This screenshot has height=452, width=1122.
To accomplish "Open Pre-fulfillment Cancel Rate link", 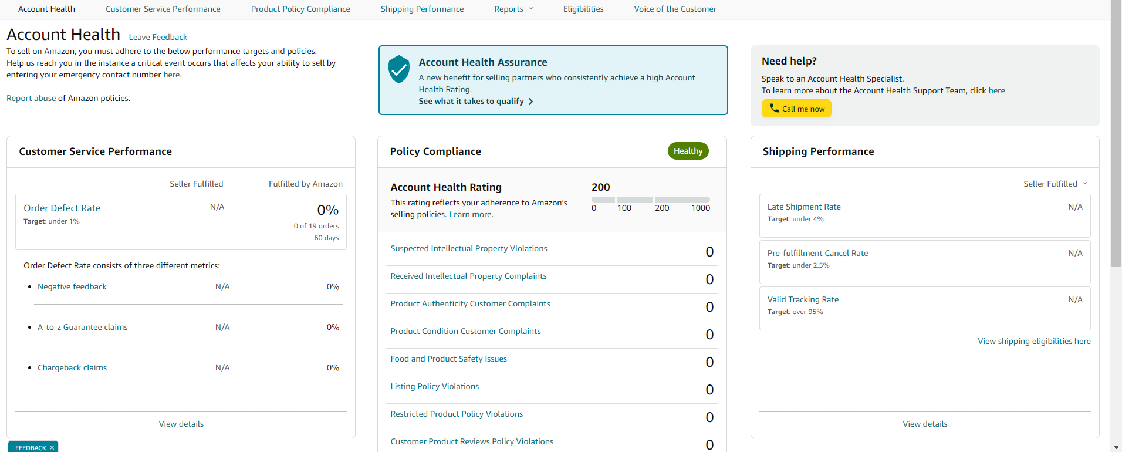I will coord(817,253).
